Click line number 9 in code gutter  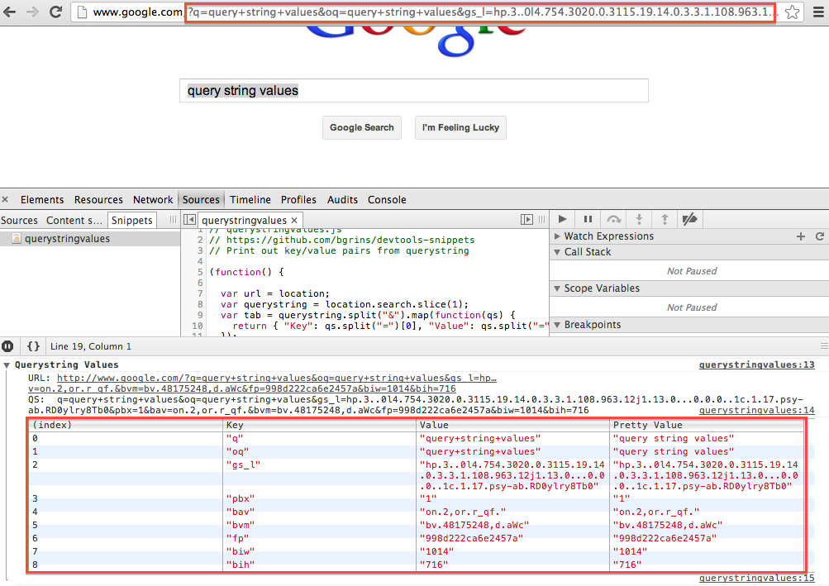(200, 315)
